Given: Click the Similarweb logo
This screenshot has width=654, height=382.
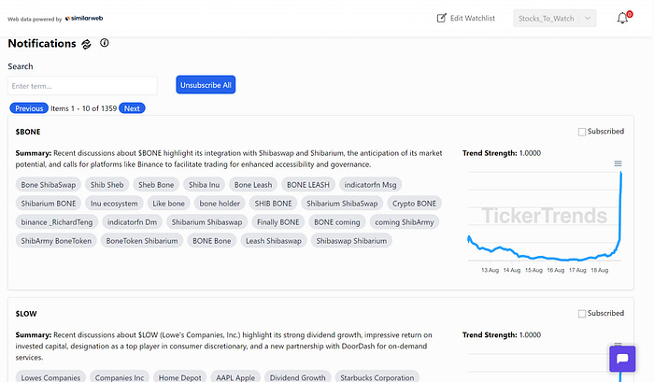Looking at the screenshot, I should point(84,19).
